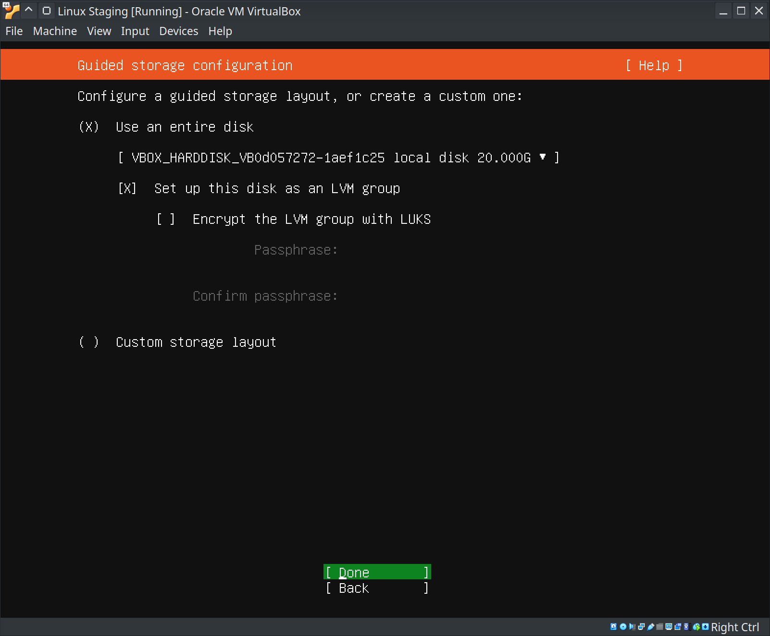770x636 pixels.
Task: Select 'Custom storage layout' radio option
Action: tap(89, 342)
